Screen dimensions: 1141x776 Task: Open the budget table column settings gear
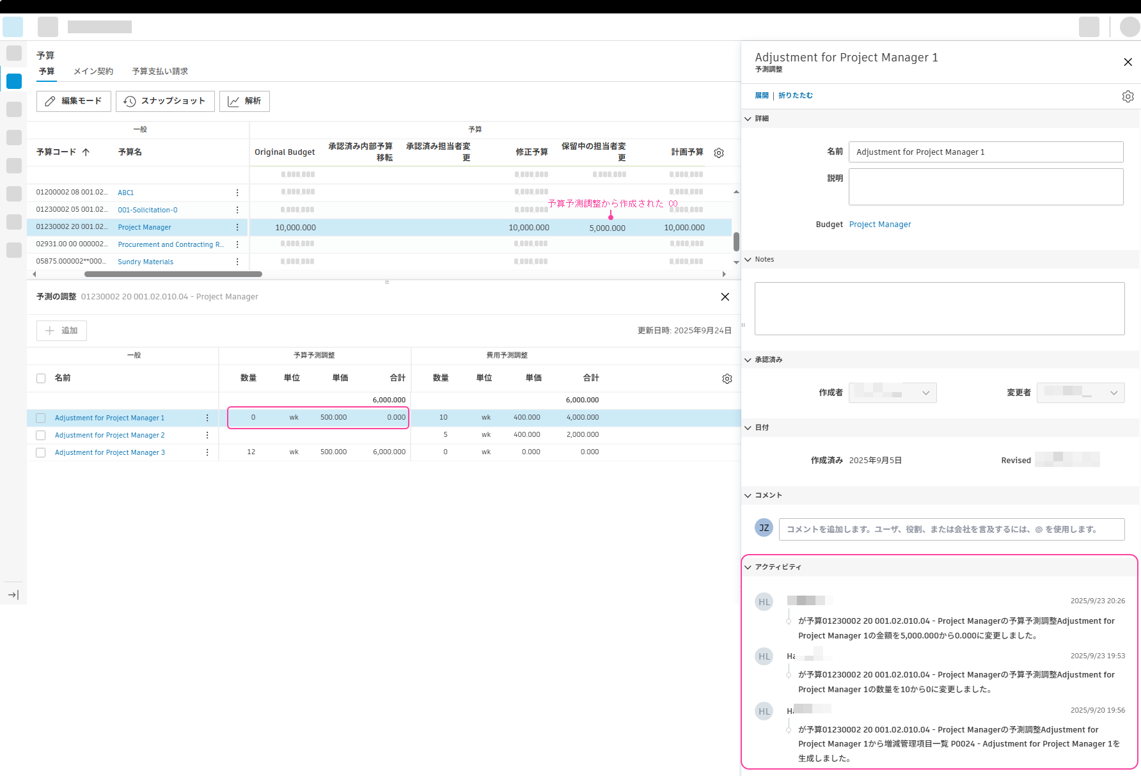719,153
